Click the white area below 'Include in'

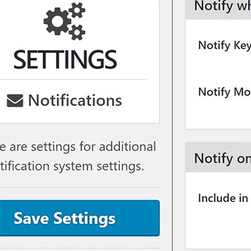(x=218, y=226)
